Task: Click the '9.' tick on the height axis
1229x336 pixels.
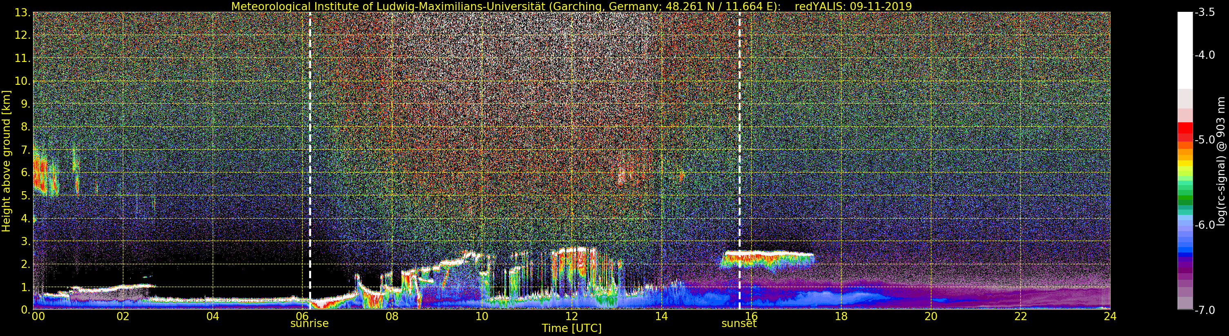Action: (x=26, y=104)
